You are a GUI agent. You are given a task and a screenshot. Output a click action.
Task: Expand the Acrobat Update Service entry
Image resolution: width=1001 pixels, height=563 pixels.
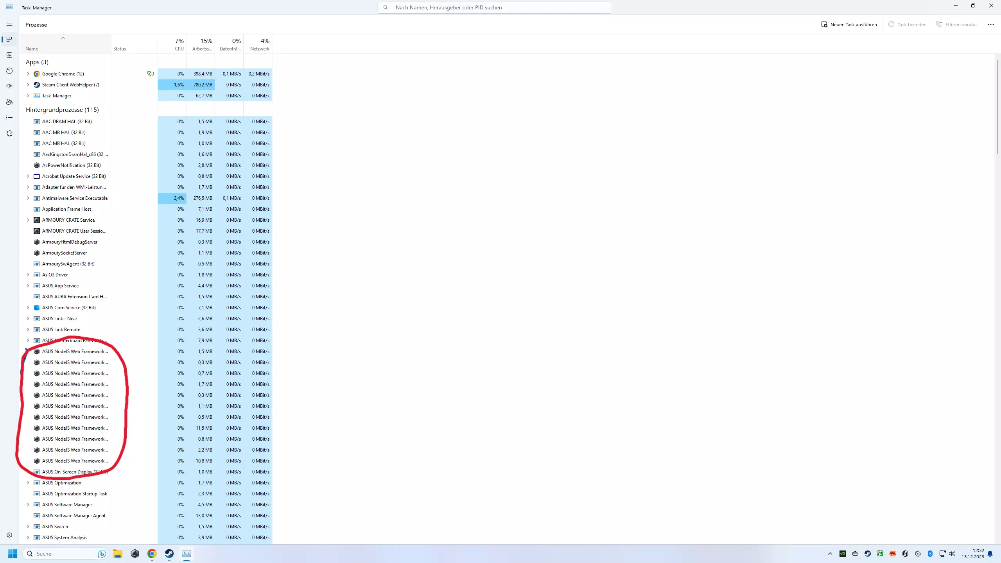pyautogui.click(x=28, y=176)
